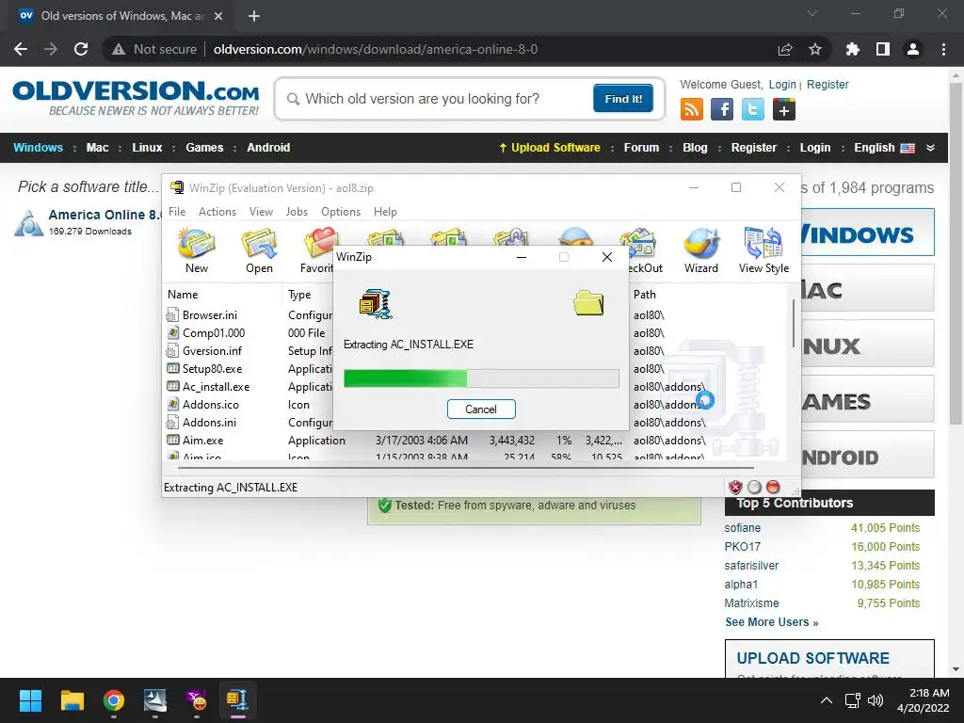Click the red shield status icon in WinZip
Viewport: 964px width, 723px height.
pos(735,487)
